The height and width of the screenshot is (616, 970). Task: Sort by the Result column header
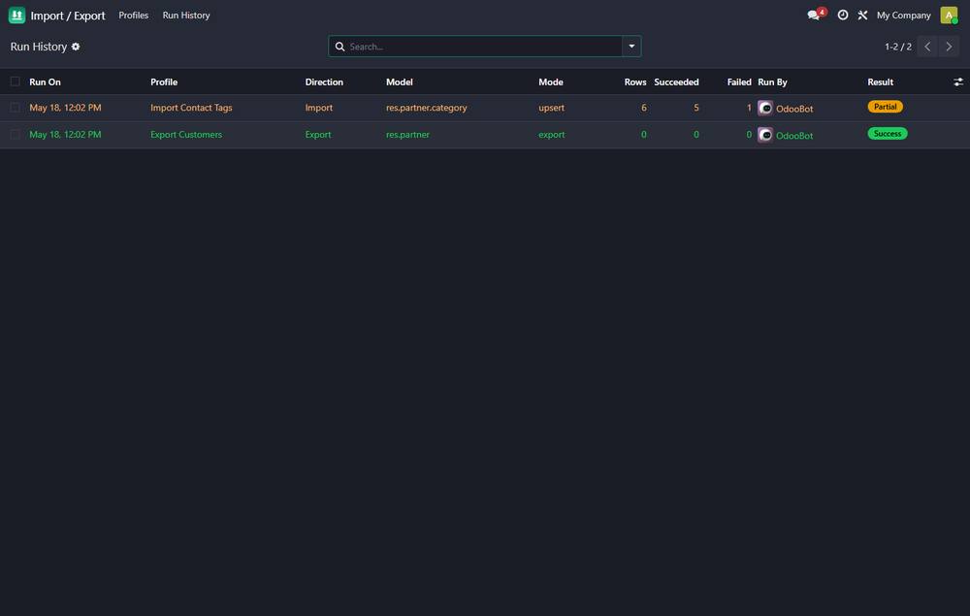click(x=881, y=81)
